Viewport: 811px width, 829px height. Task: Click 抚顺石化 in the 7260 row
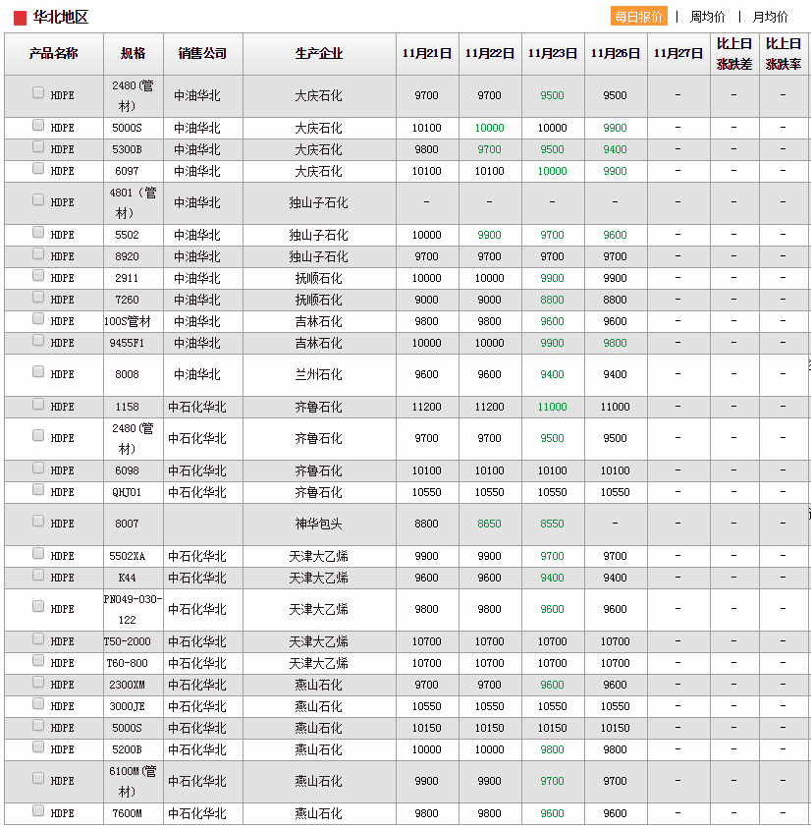pos(318,300)
